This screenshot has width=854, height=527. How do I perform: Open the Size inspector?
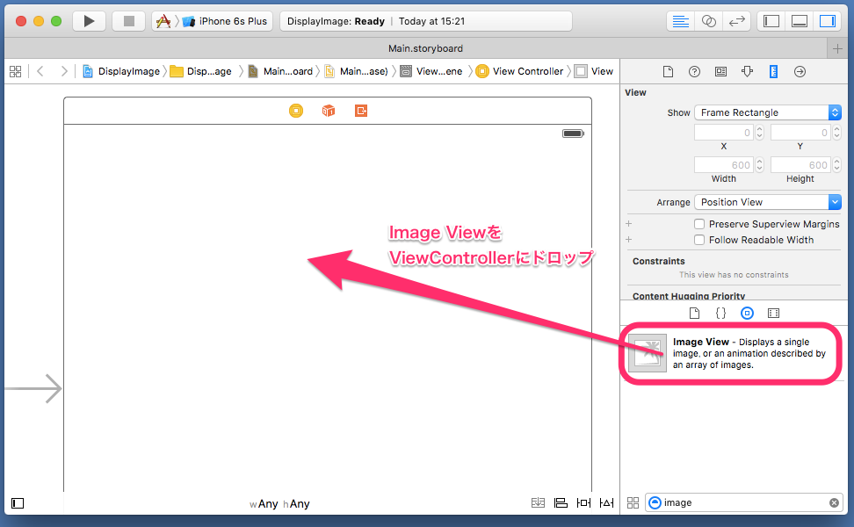click(x=773, y=71)
